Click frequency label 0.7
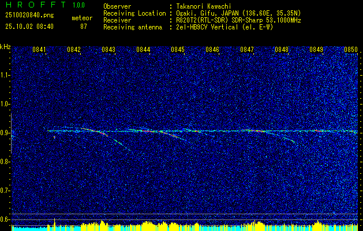 pyautogui.click(x=5, y=191)
